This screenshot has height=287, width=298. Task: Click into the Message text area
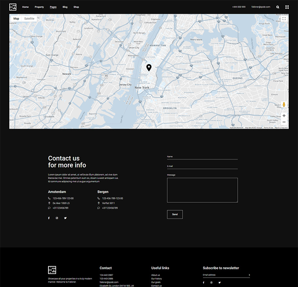pyautogui.click(x=202, y=190)
